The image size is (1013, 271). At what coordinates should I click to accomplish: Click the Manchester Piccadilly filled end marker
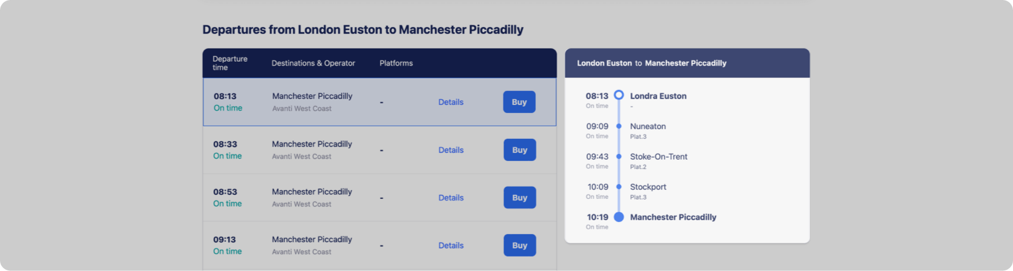(x=619, y=217)
